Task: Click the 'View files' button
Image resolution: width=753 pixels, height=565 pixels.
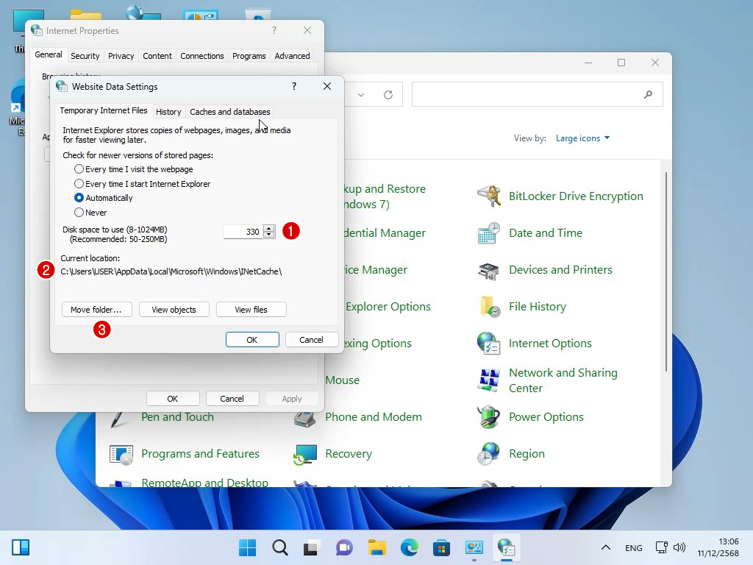Action: pos(251,310)
